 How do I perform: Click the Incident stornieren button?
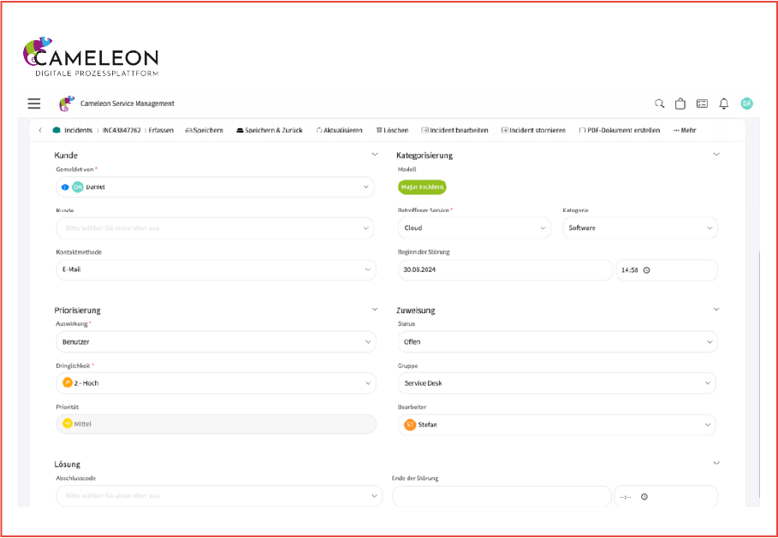tap(533, 130)
